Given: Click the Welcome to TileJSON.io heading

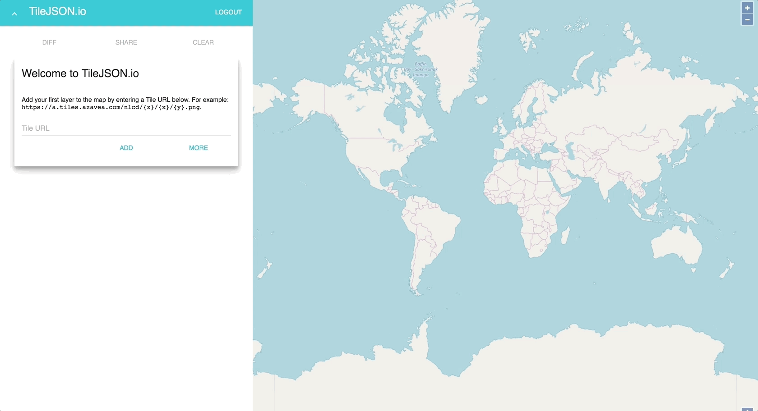Looking at the screenshot, I should 80,73.
